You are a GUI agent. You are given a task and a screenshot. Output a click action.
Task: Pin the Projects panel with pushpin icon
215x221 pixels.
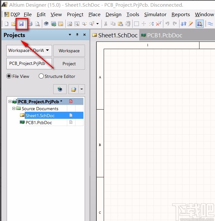pyautogui.click(x=77, y=35)
